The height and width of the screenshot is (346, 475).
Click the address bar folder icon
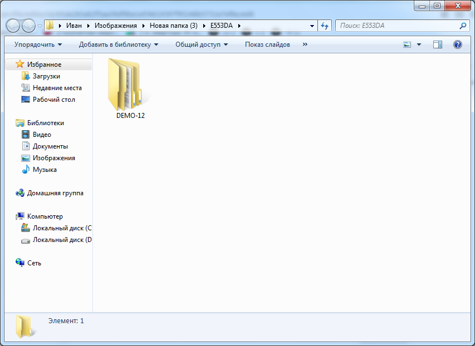click(x=50, y=26)
